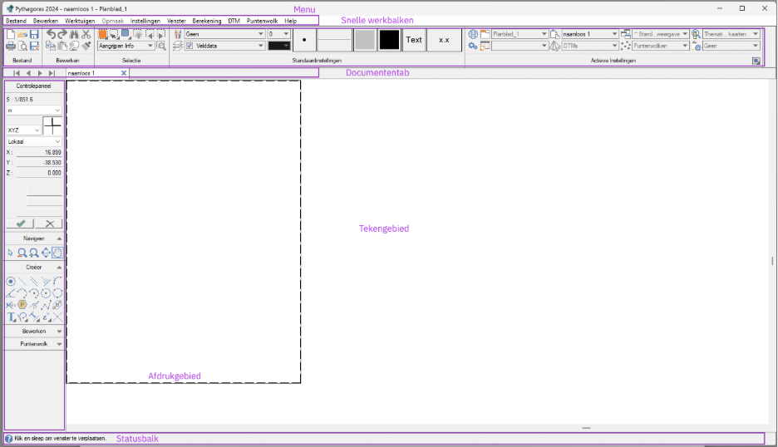Viewport: 778px width, 447px height.
Task: Click the gears settings icon below the globe
Action: (x=473, y=47)
